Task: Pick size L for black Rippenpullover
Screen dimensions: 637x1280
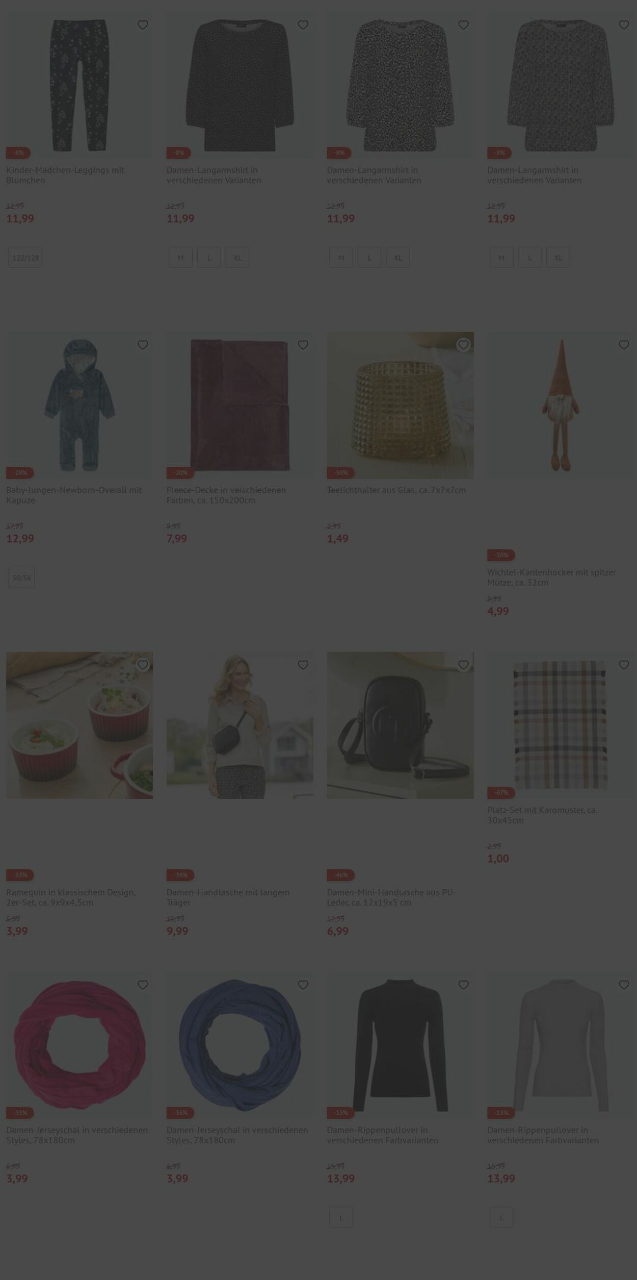Action: pos(341,1217)
